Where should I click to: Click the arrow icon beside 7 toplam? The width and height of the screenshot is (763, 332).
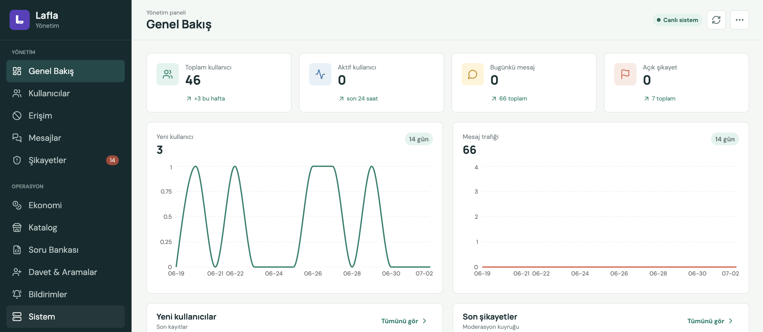[646, 99]
